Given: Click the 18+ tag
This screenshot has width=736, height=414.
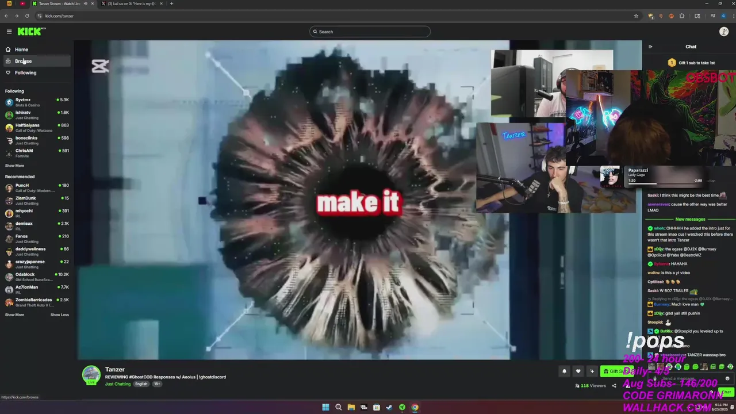Looking at the screenshot, I should pyautogui.click(x=156, y=384).
